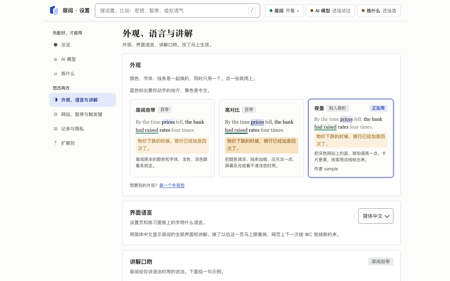
Task: Click the 扉阅自带 badge in 讲解口吻 section
Action: click(381, 261)
